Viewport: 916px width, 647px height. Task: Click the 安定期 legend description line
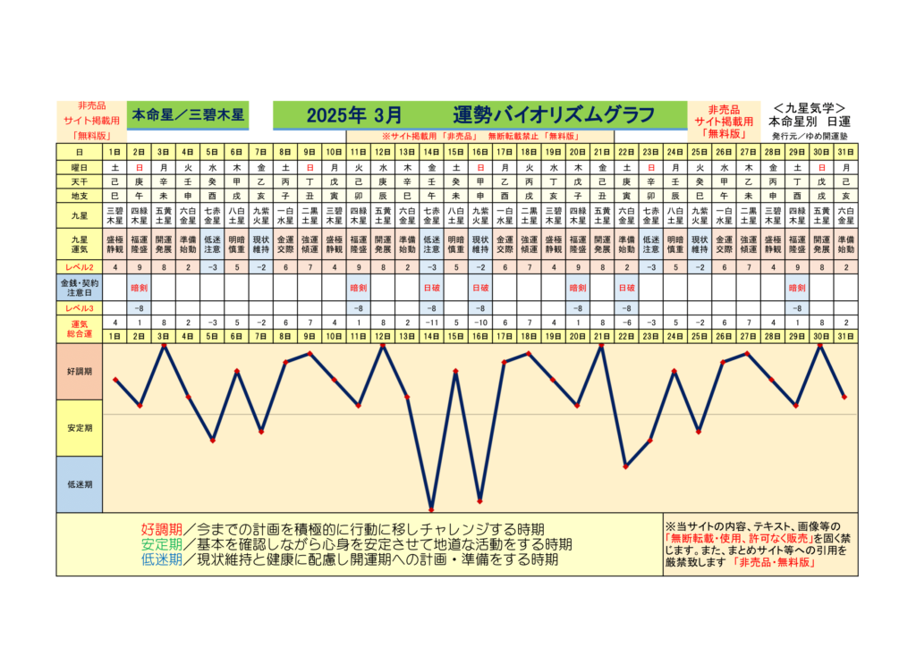pyautogui.click(x=356, y=545)
